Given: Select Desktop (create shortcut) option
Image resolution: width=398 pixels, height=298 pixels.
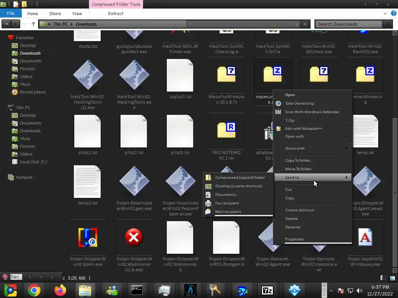Looking at the screenshot, I should pyautogui.click(x=239, y=186).
